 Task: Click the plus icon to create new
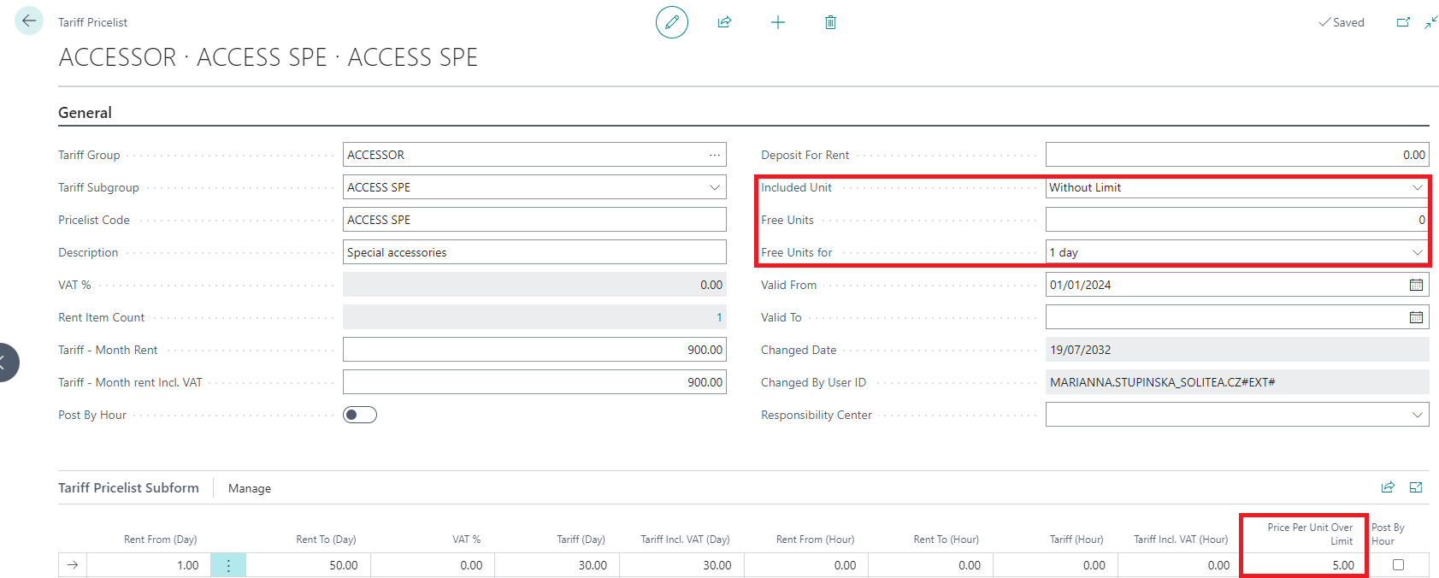coord(777,22)
